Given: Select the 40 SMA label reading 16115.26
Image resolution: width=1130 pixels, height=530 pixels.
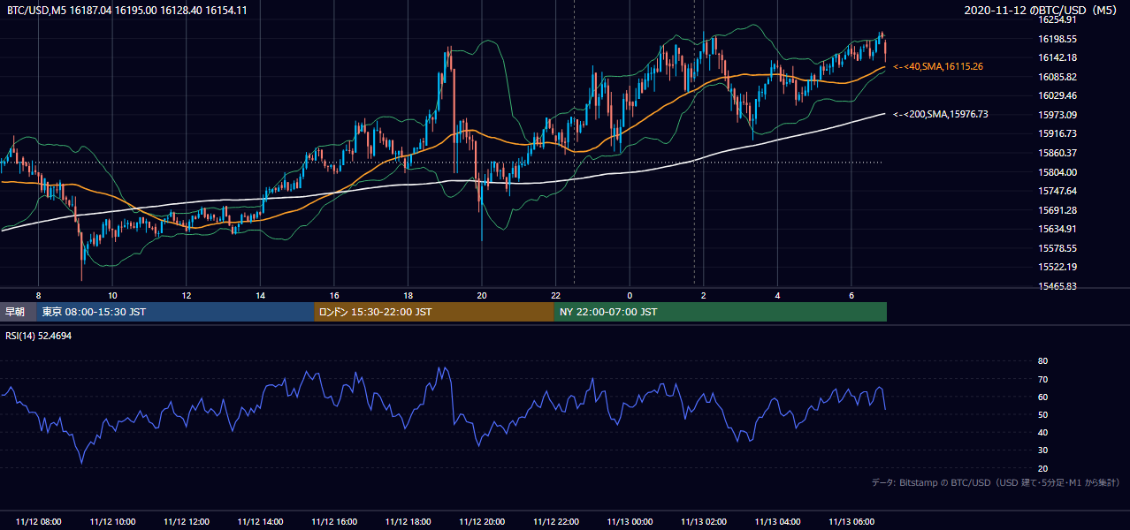Looking at the screenshot, I should 938,66.
